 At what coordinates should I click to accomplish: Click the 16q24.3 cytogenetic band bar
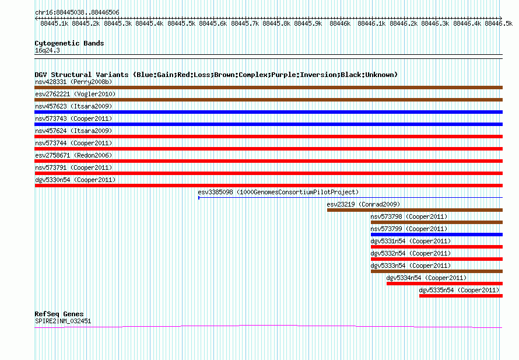268,57
